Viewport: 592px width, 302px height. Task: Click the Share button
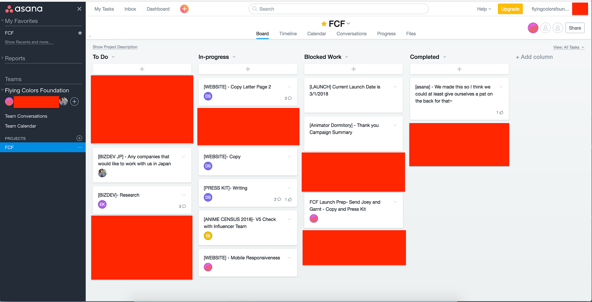click(x=575, y=28)
